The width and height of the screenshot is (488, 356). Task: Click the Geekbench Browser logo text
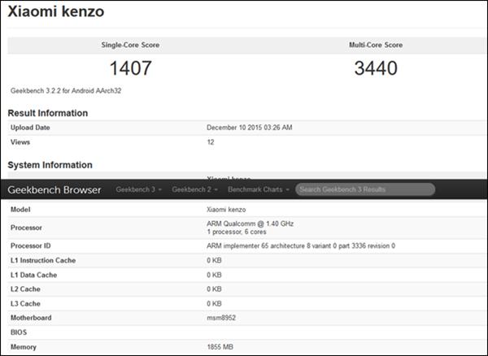point(54,190)
